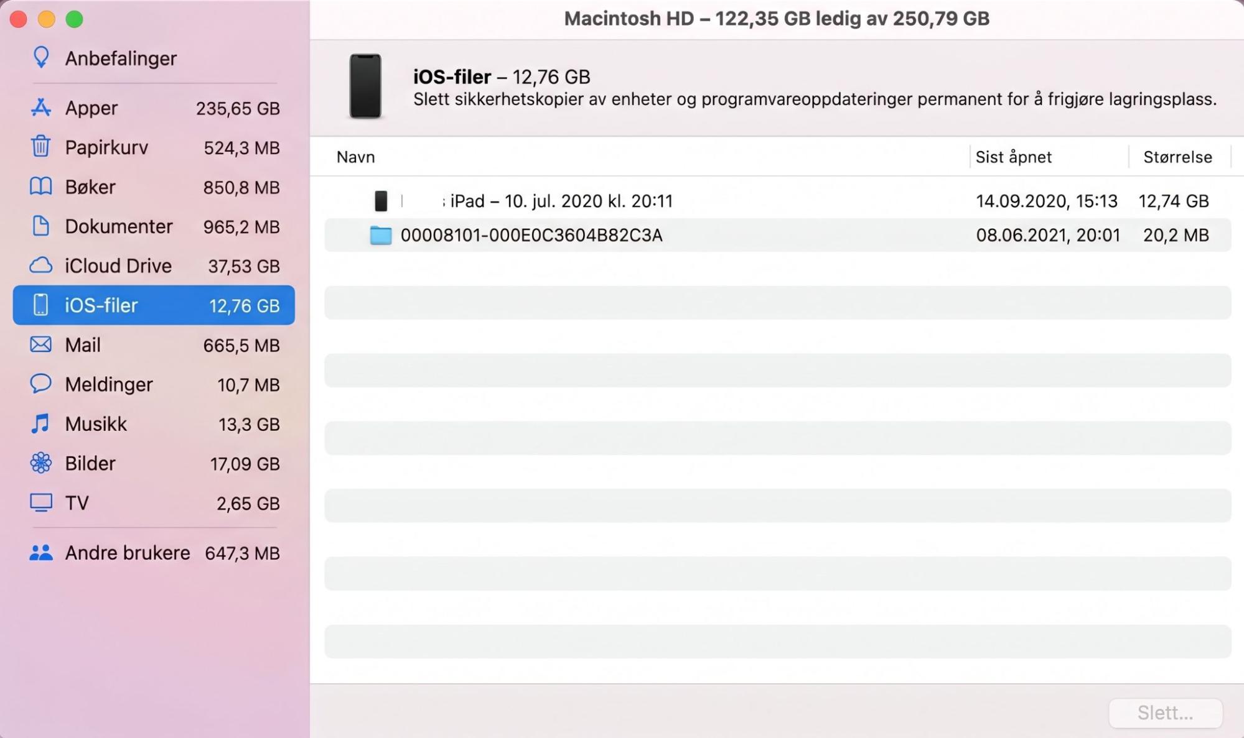The width and height of the screenshot is (1244, 738).
Task: Show the Bøker storage category
Action: [x=90, y=187]
